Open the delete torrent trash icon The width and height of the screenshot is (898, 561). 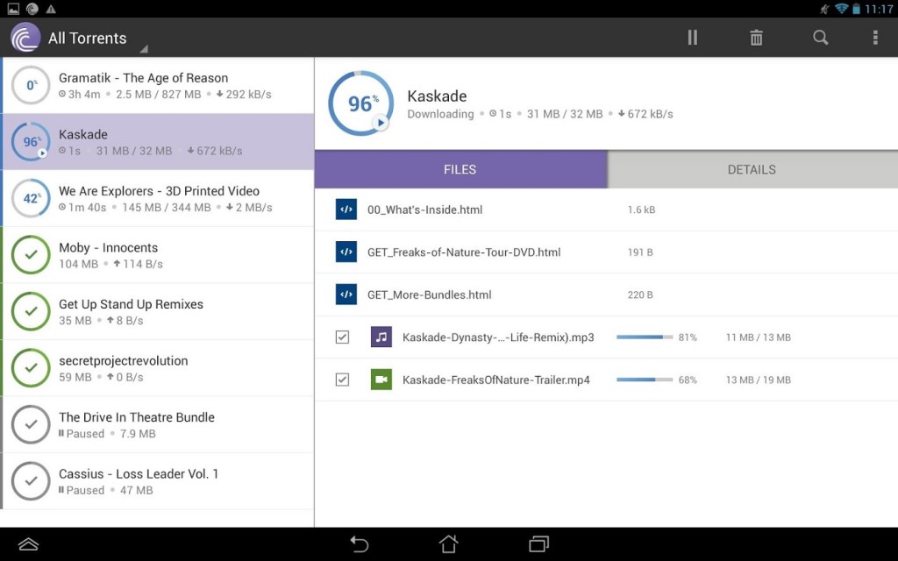tap(756, 38)
